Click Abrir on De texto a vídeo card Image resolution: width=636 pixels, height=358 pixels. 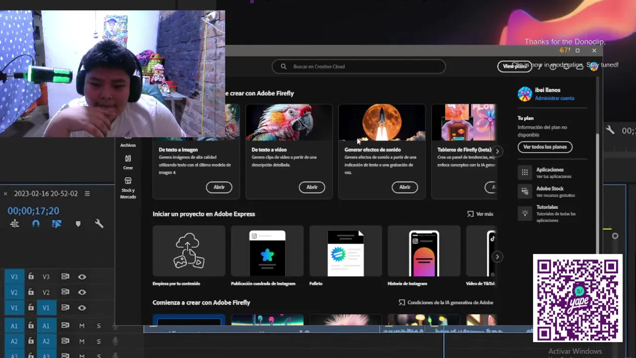(x=312, y=187)
